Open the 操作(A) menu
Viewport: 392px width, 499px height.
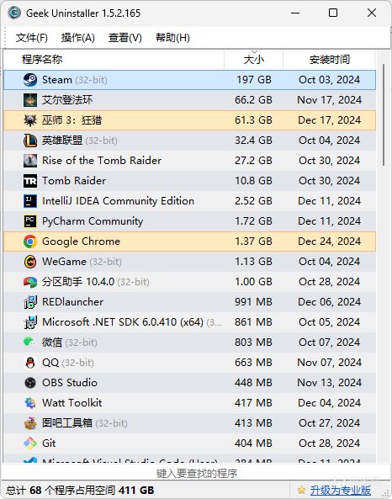[x=78, y=38]
